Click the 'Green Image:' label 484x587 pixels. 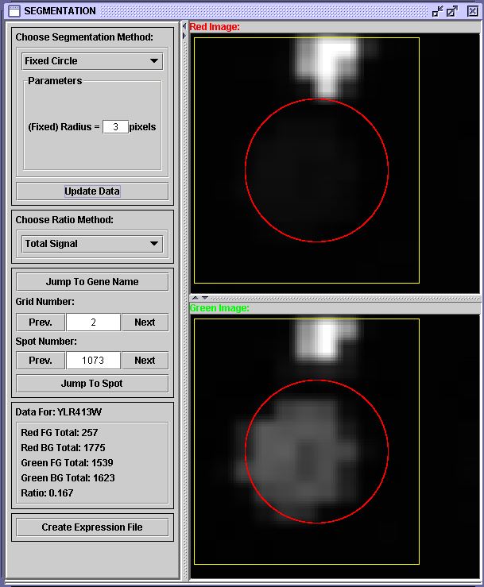(x=219, y=308)
